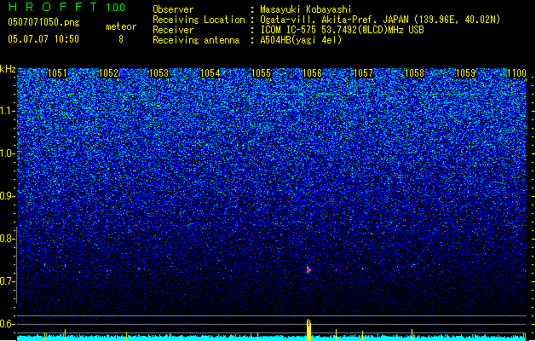536x341 pixels.
Task: Click the 1.0 kHz frequency label
Action: pos(8,153)
